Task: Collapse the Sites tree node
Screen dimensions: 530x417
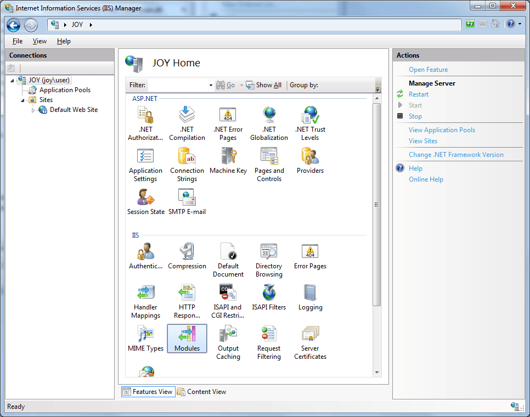Action: [23, 100]
